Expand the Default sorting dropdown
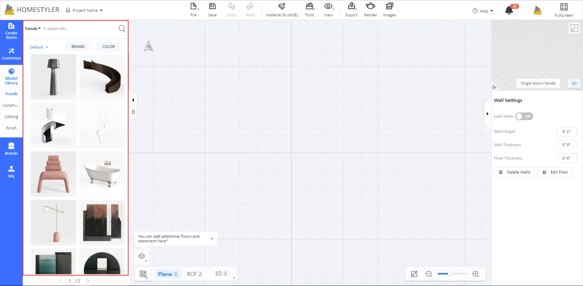This screenshot has width=583, height=286. 39,47
